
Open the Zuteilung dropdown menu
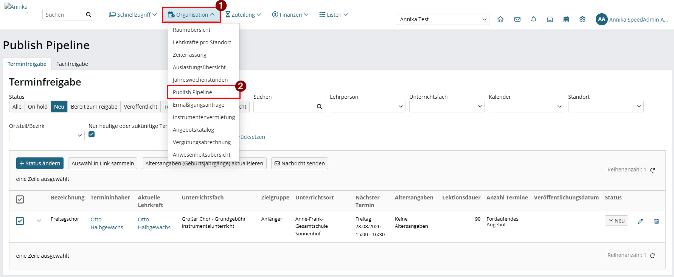pos(243,15)
